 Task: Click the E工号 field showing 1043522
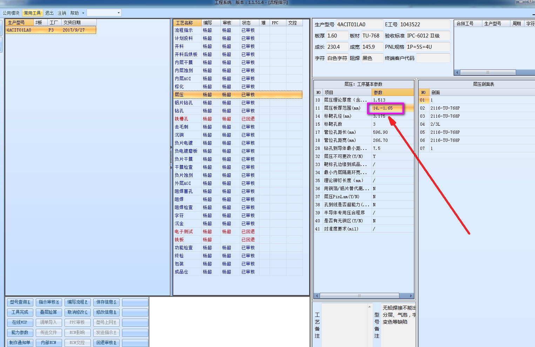tap(425, 25)
